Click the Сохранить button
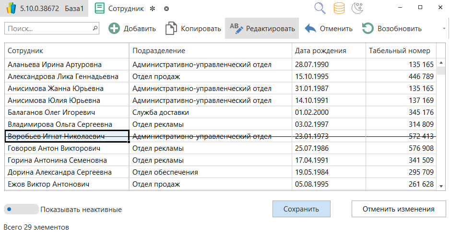 tap(301, 209)
